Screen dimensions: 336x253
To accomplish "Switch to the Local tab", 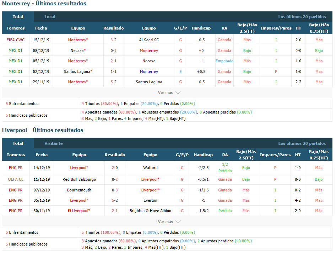I will (x=50, y=17).
